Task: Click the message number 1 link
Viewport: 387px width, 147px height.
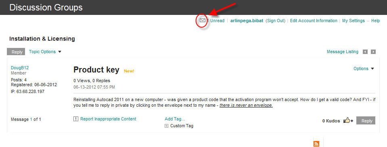Action: [31, 120]
